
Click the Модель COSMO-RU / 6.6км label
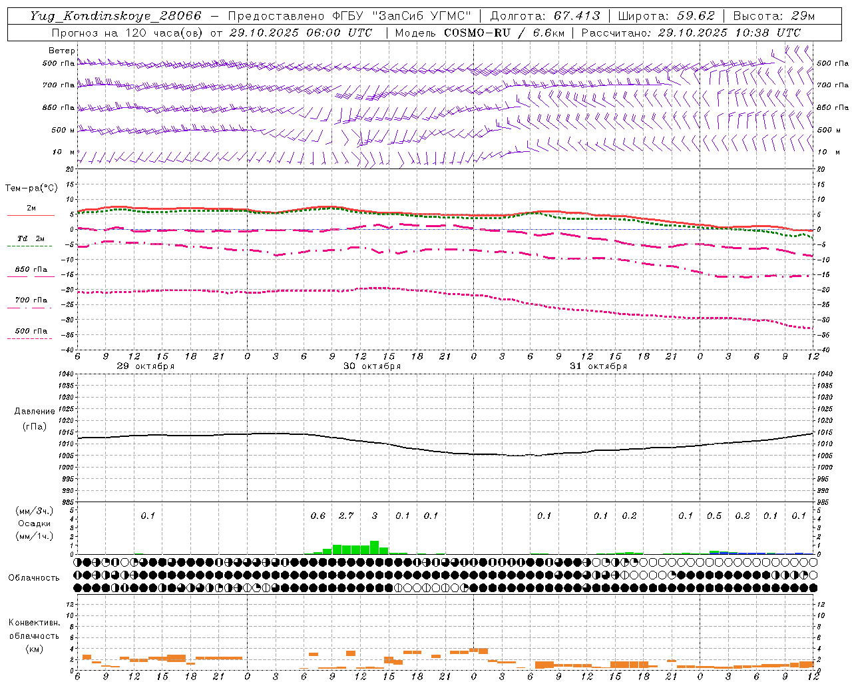[x=479, y=33]
